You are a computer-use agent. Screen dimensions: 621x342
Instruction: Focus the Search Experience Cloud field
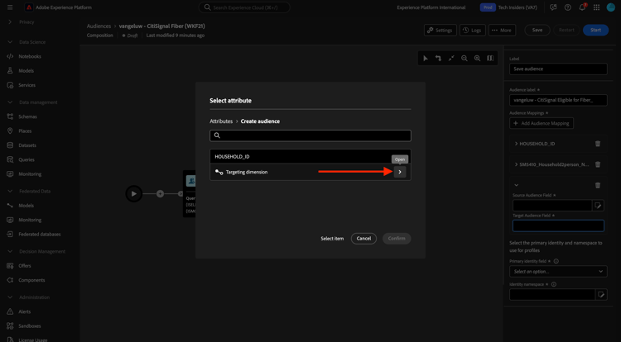coord(244,7)
